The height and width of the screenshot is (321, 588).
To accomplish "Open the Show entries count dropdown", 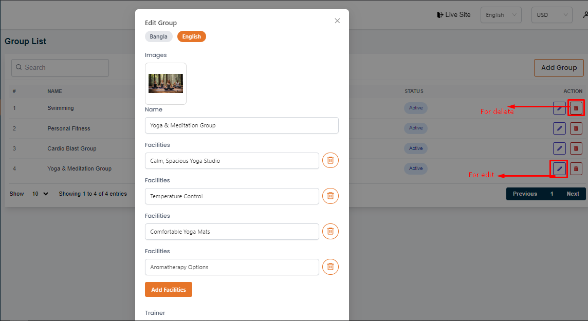I will click(x=40, y=194).
